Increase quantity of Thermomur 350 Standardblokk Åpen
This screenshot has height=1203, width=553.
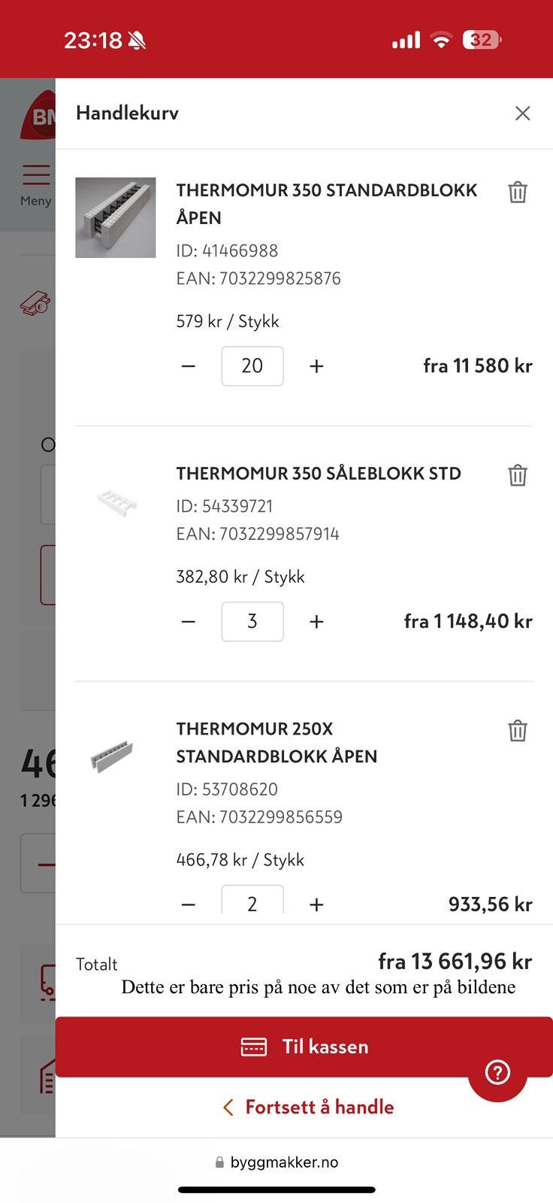(x=316, y=366)
